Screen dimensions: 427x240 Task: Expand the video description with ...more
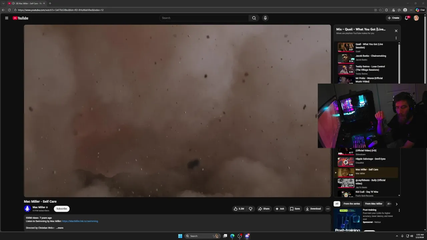pos(59,228)
